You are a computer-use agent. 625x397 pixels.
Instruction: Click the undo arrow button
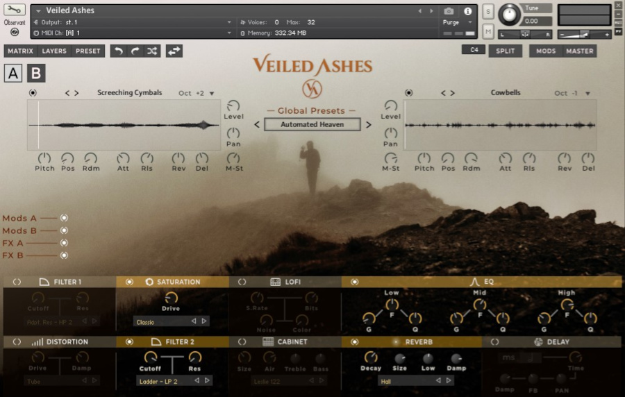118,51
